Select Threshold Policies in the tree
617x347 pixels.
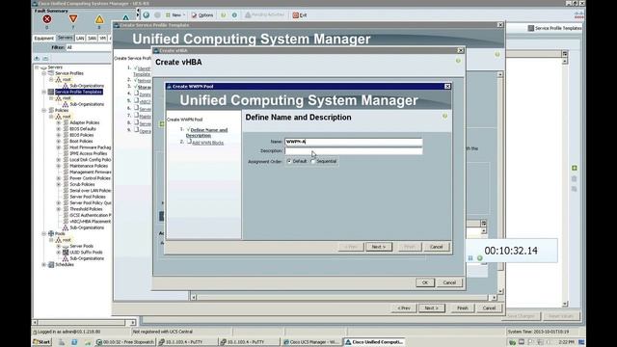click(x=86, y=209)
